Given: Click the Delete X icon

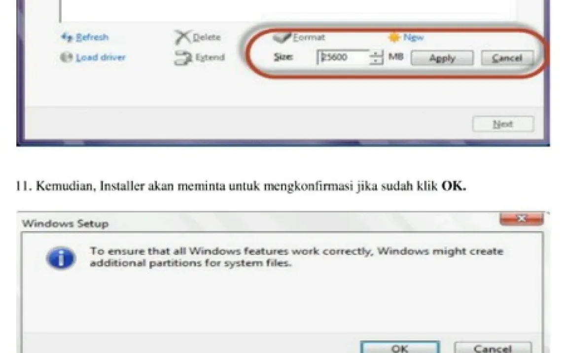Looking at the screenshot, I should [x=182, y=37].
